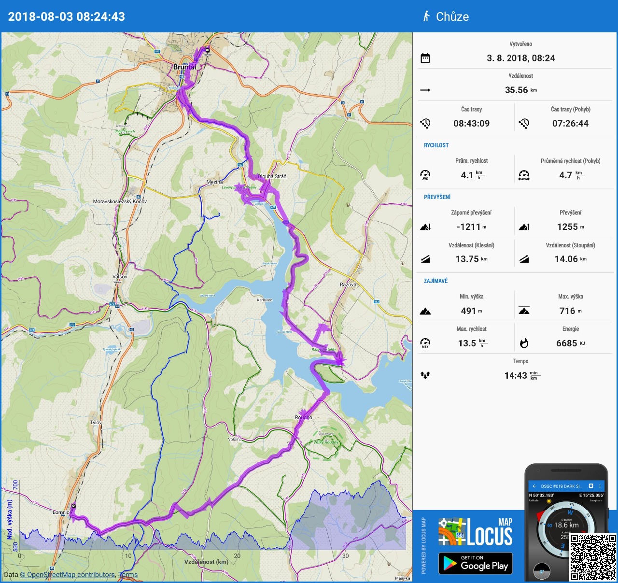618x583 pixels.
Task: Click the QR code in the corner
Action: tap(593, 557)
